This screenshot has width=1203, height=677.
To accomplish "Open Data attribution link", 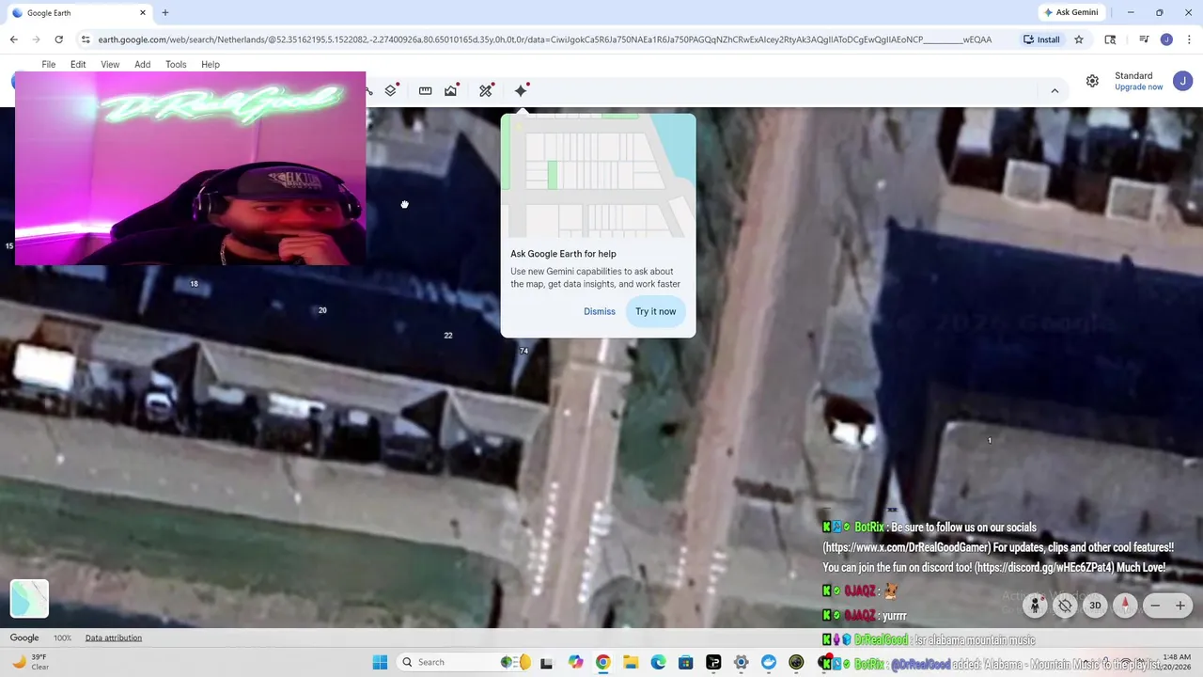I will click(114, 638).
